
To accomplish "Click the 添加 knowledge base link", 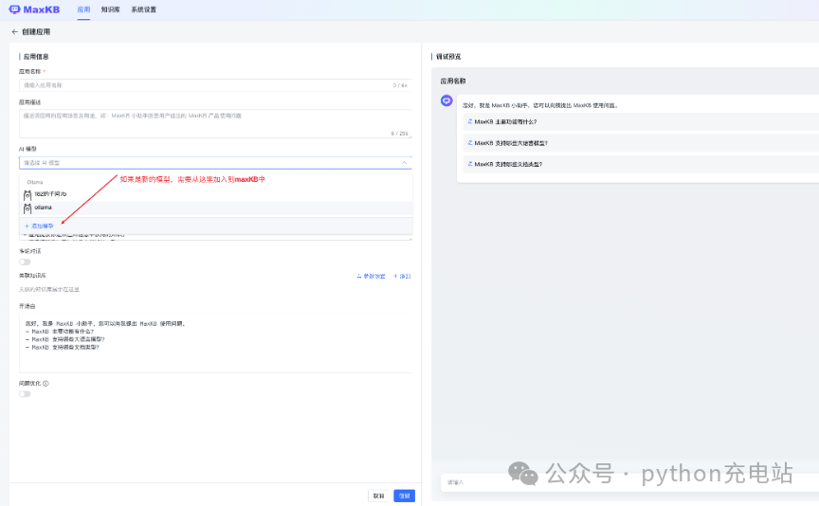I will pos(402,277).
